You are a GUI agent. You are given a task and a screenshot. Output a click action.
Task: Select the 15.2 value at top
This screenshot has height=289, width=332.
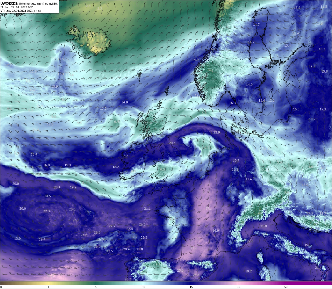pyautogui.click(x=297, y=8)
